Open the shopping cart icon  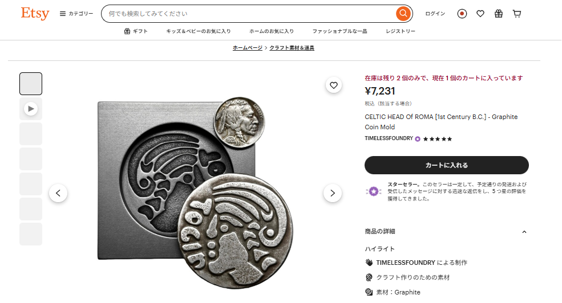pos(517,14)
